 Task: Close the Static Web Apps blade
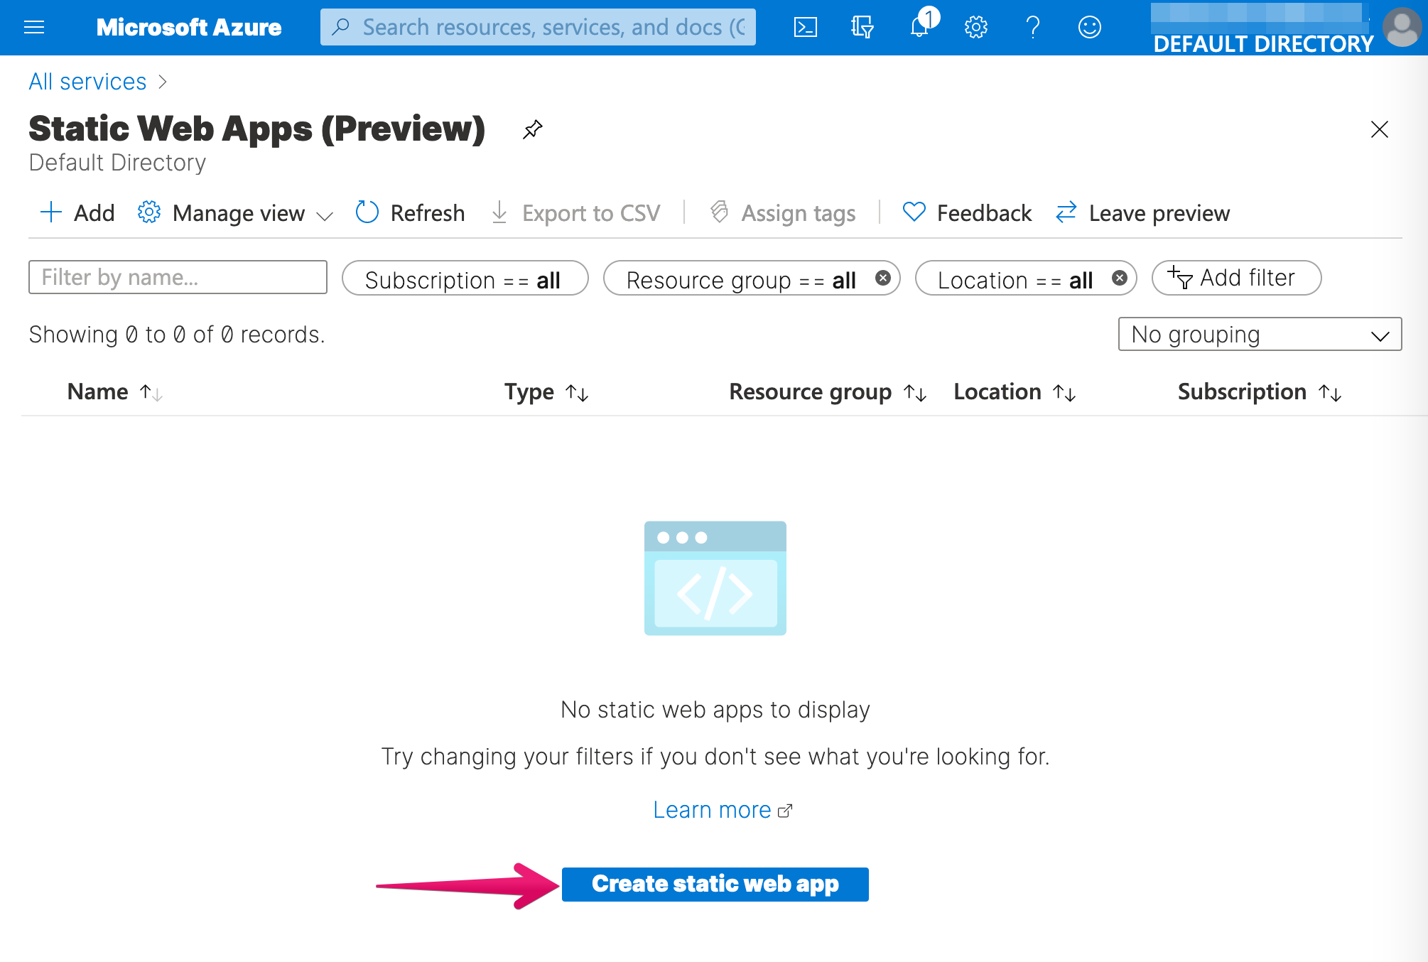(x=1380, y=129)
